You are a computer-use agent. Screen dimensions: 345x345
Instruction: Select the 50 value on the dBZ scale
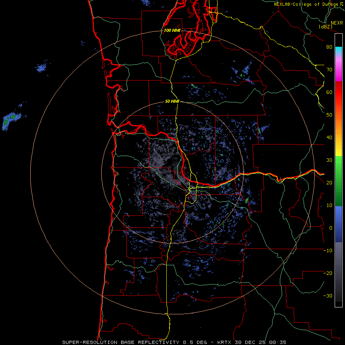pos(329,115)
